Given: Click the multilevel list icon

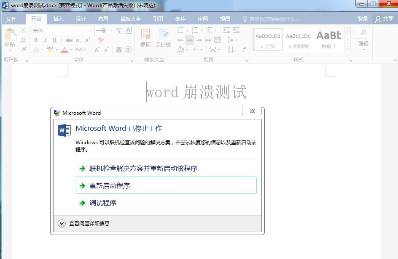Looking at the screenshot, I should point(209,30).
